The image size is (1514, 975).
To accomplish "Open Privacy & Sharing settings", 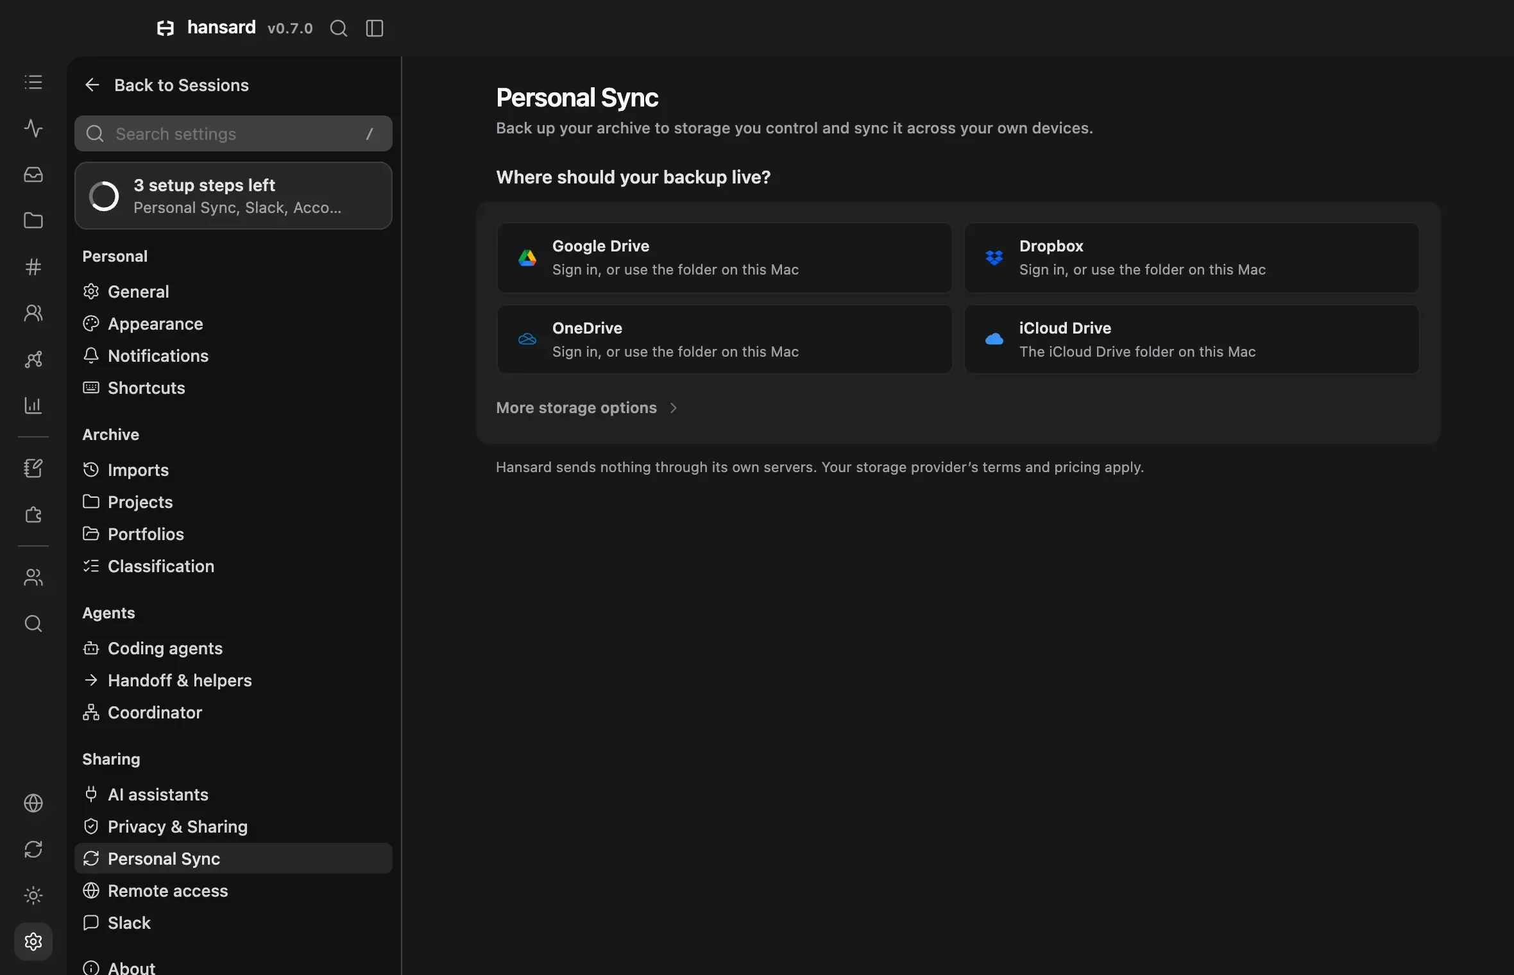I will pos(234,827).
